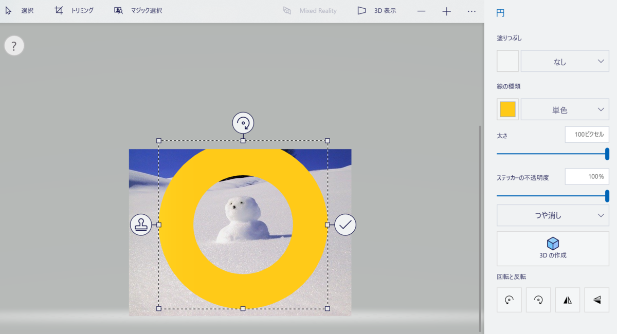Click the bottom-left selection resize handle
Screen dimensions: 617x334
click(x=159, y=308)
